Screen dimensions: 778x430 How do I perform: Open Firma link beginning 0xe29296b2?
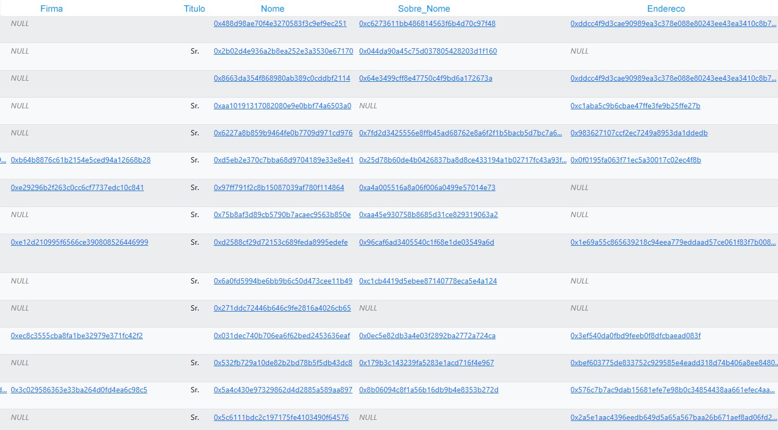tap(77, 188)
